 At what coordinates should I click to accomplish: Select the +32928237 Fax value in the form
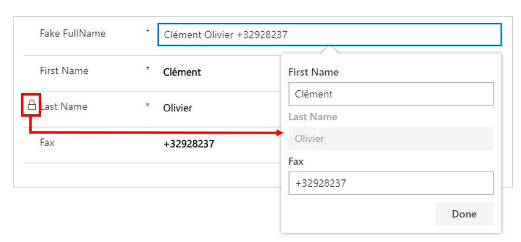coord(189,144)
